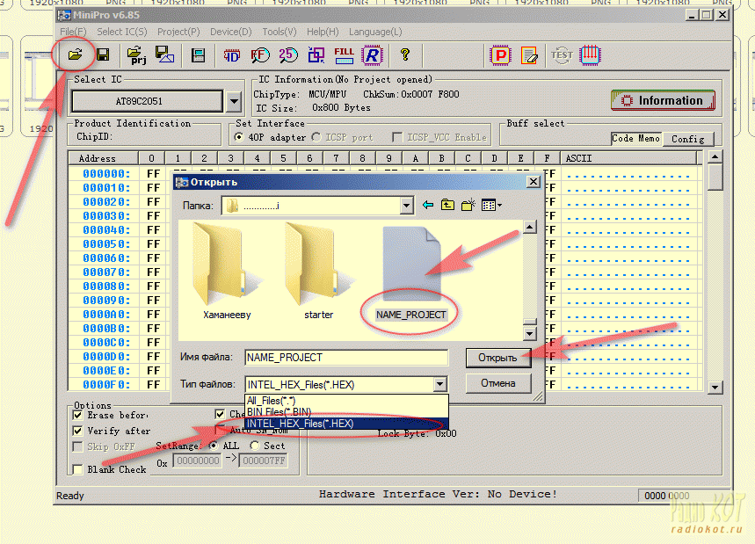This screenshot has width=755, height=544.
Task: Open the File(F) menu
Action: pyautogui.click(x=73, y=32)
